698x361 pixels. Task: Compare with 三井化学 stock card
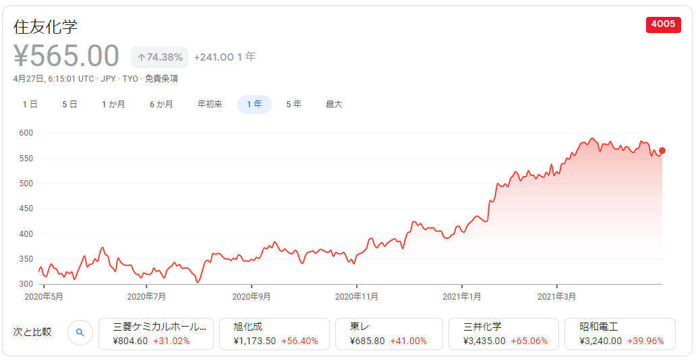click(504, 334)
